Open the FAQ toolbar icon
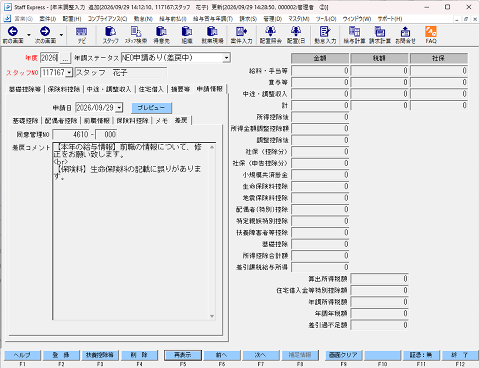The image size is (480, 368). (x=431, y=35)
